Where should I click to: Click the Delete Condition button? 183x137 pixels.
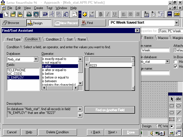coord(57,132)
